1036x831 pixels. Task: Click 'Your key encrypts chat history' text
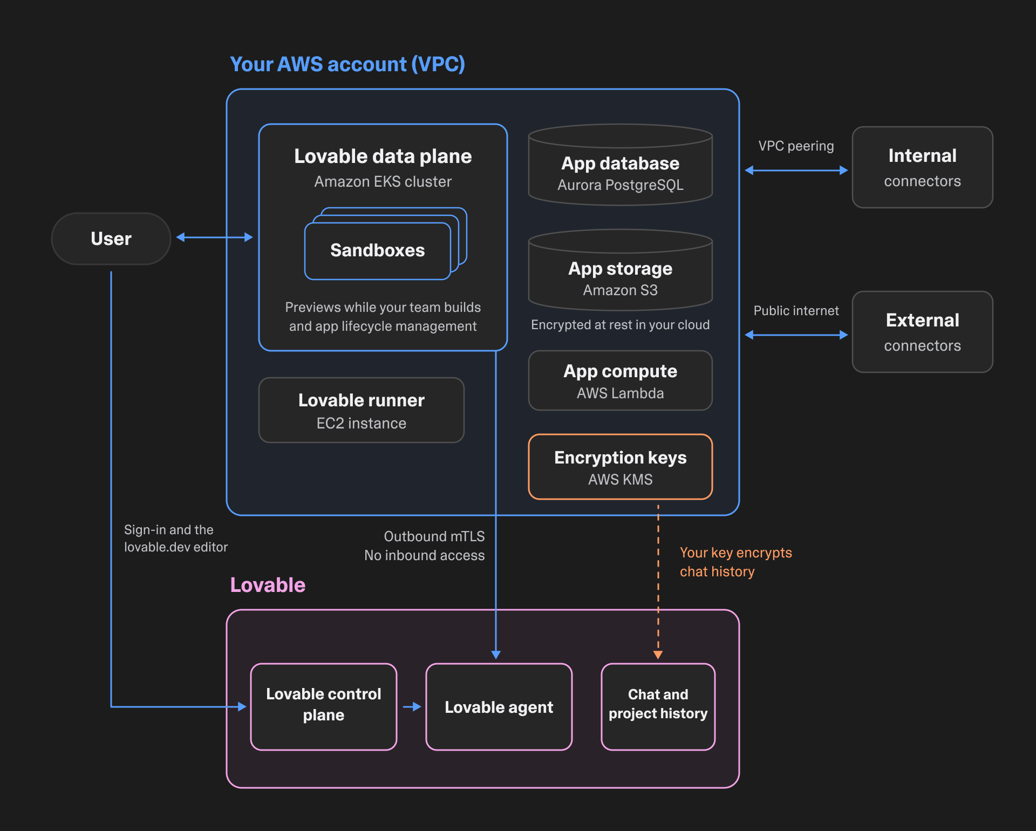pyautogui.click(x=736, y=562)
